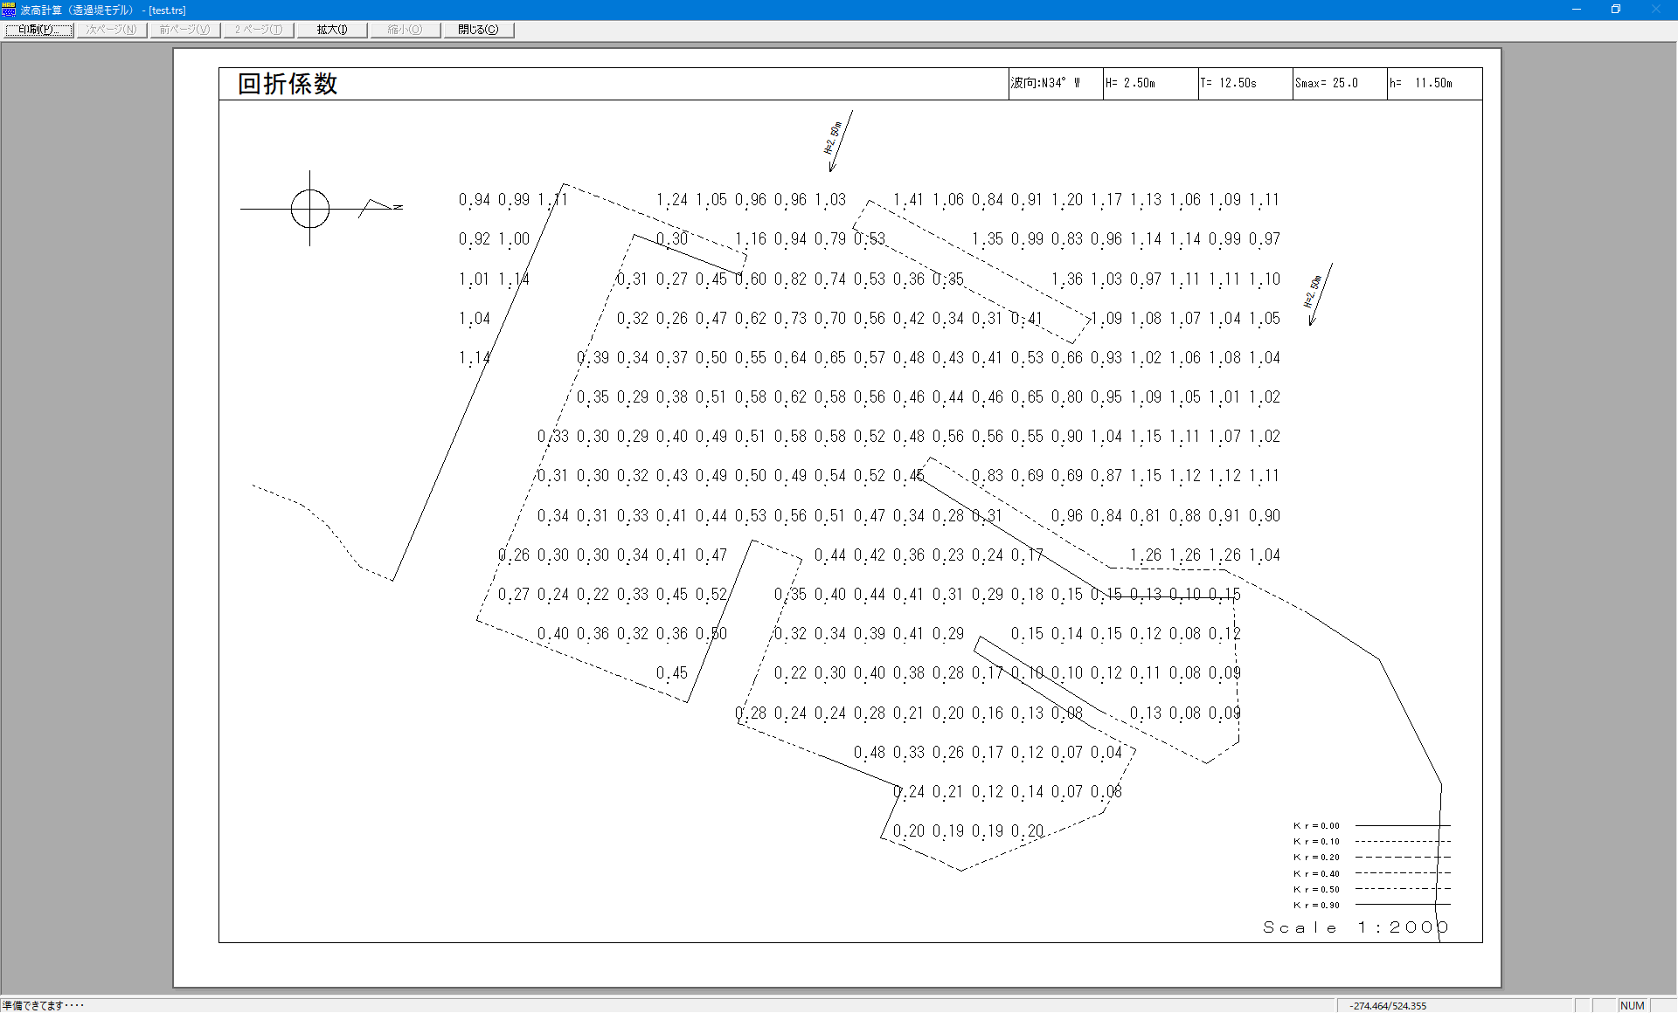This screenshot has height=1013, width=1678.
Task: Click the diffraction value 0.80
Action: 1066,397
